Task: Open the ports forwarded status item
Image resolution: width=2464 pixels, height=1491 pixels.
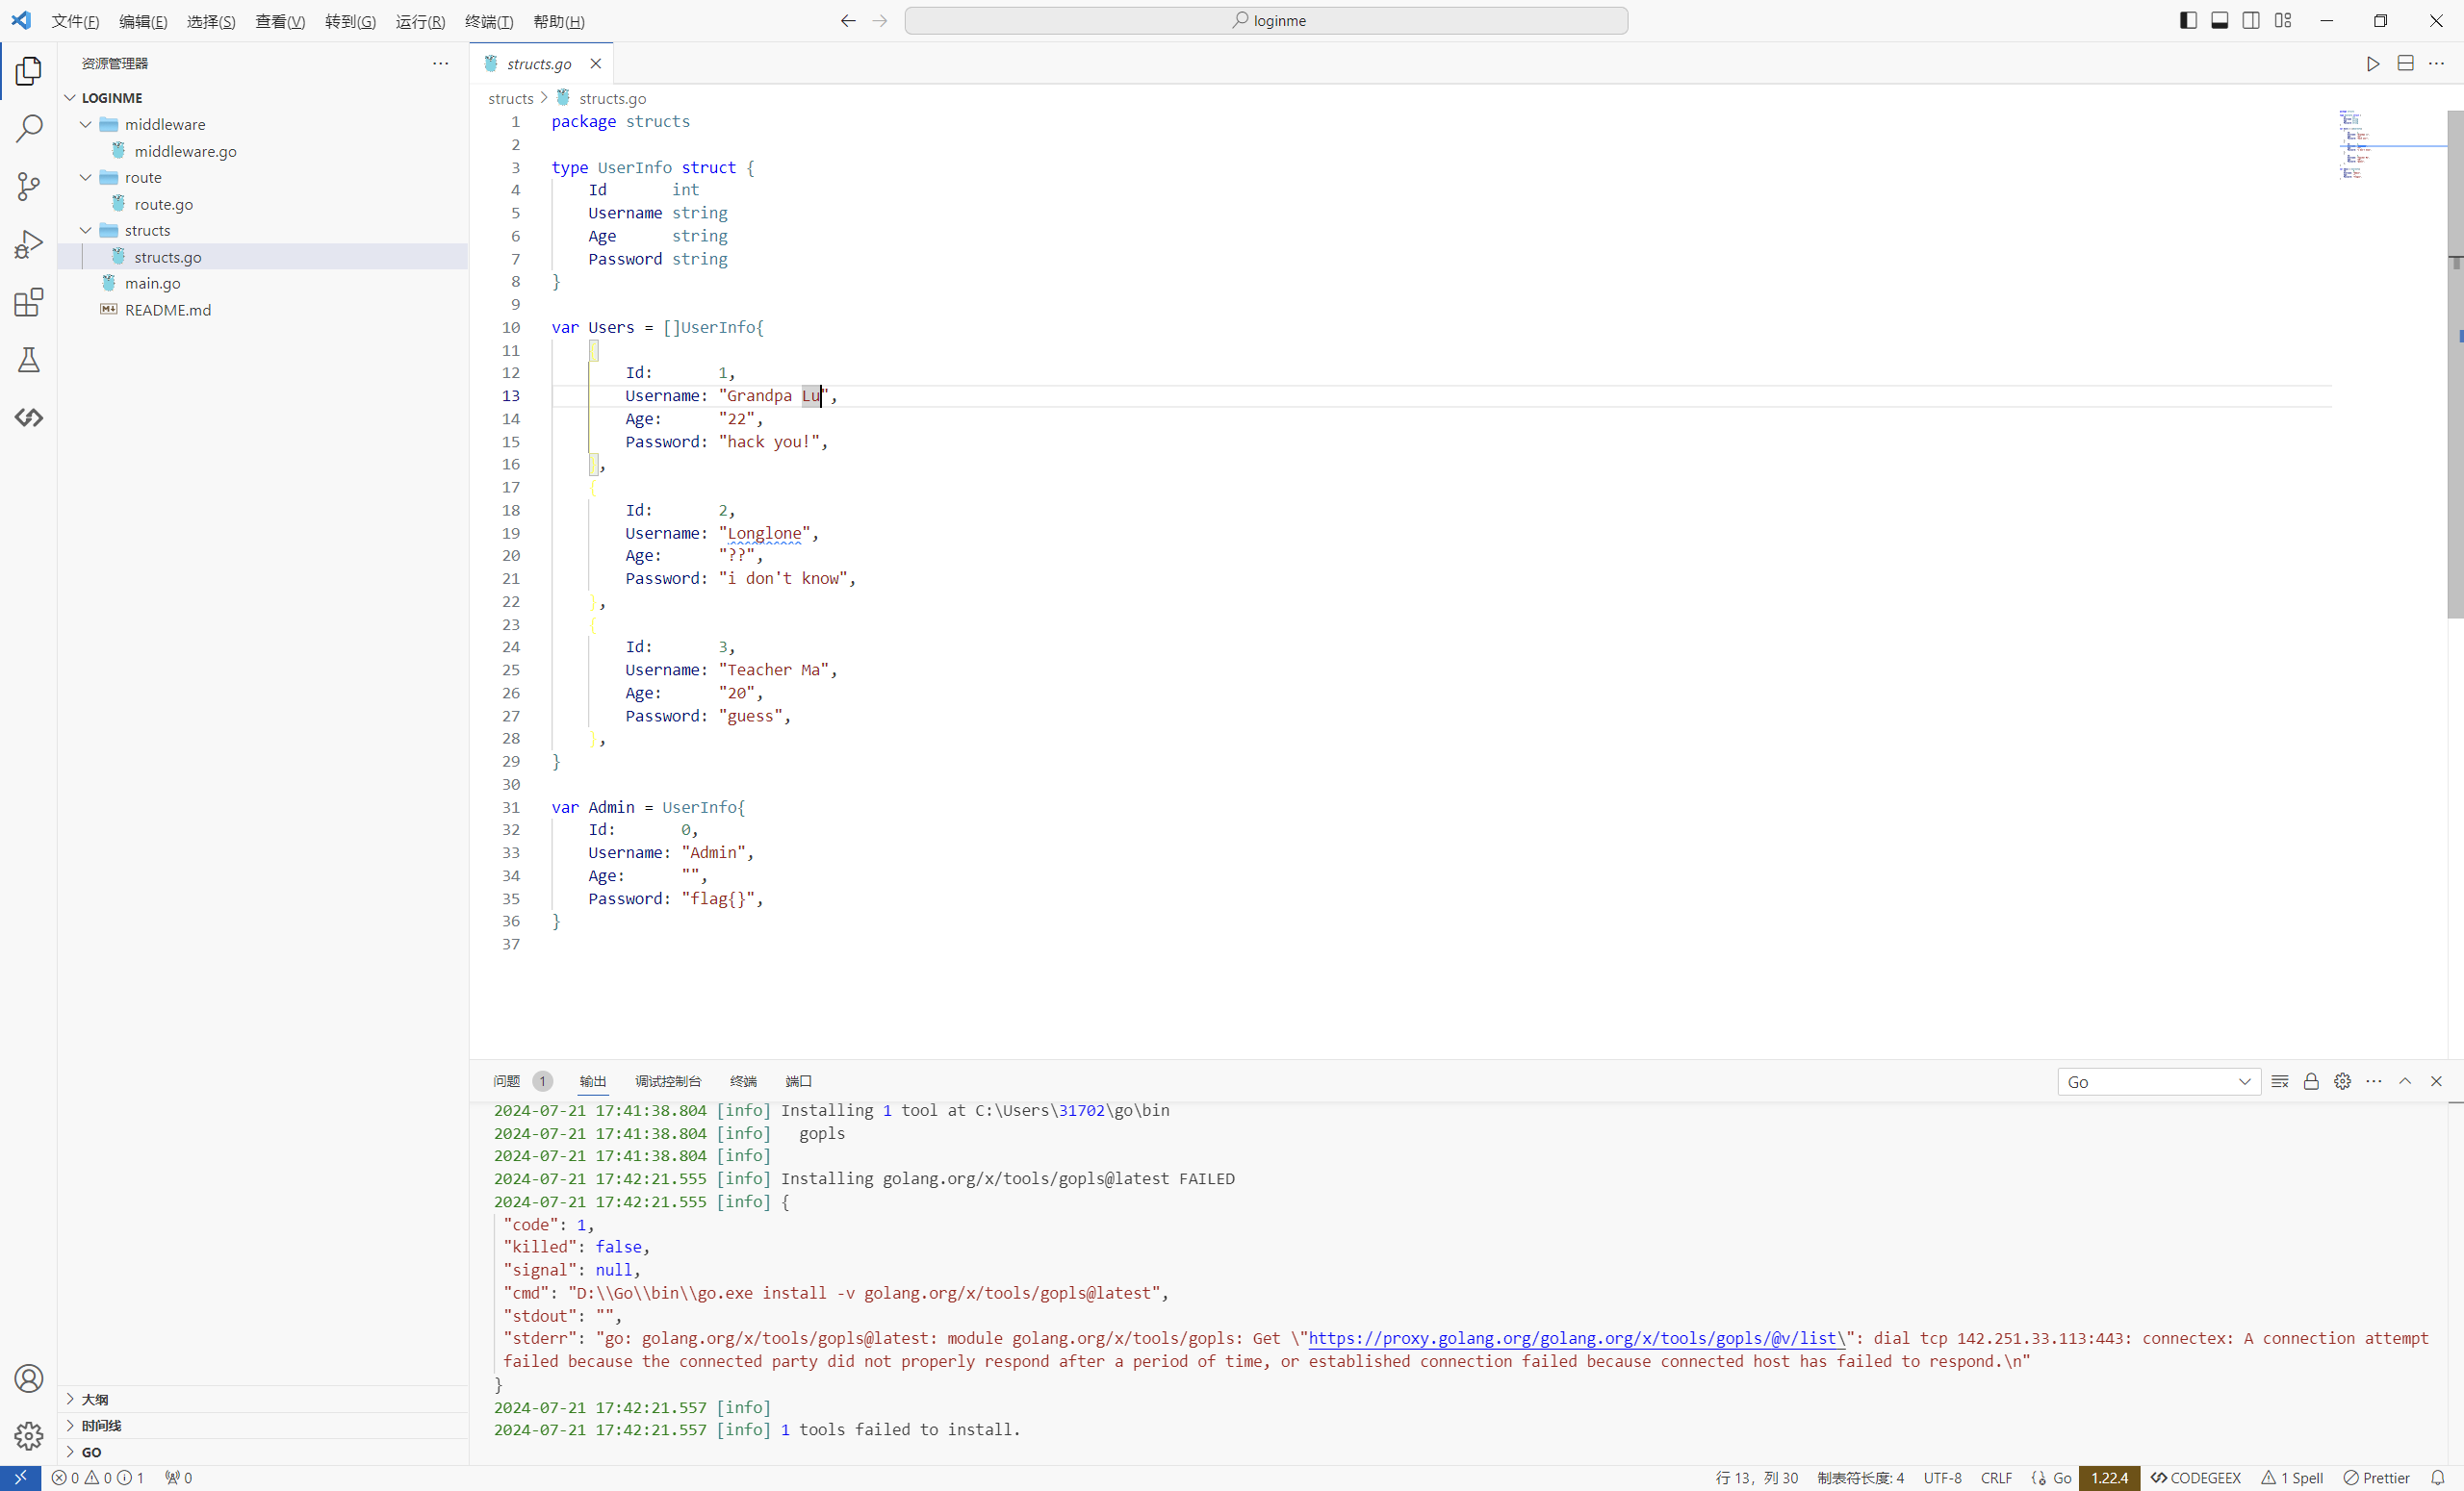Action: coord(179,1478)
